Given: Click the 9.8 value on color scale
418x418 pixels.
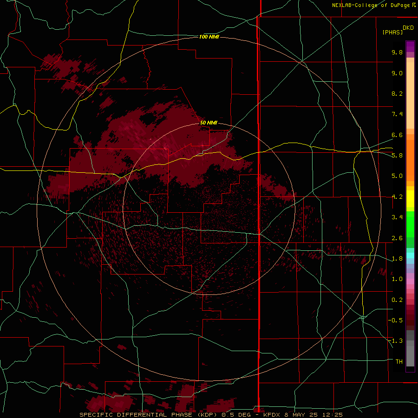Looking at the screenshot, I should point(397,52).
